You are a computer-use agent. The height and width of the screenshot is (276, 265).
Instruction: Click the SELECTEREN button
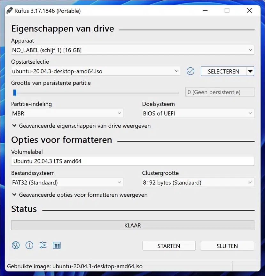[223, 71]
